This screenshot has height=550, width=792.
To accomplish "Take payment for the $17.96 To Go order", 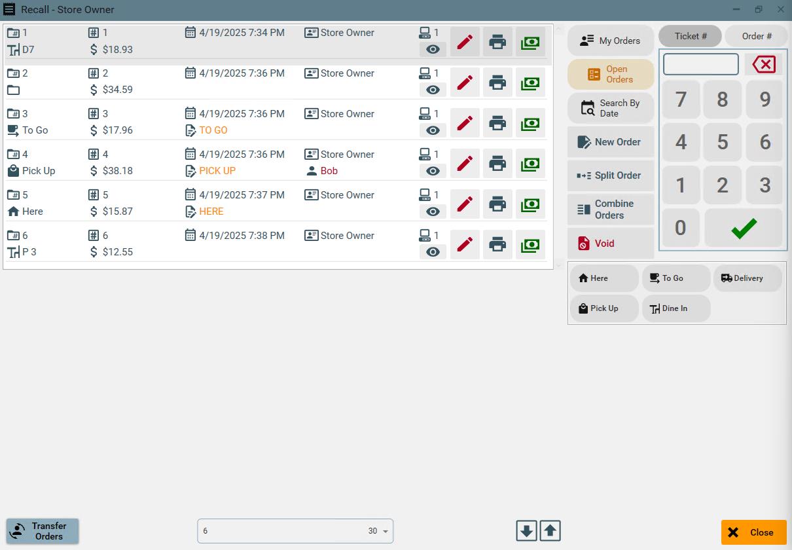I will click(x=530, y=123).
